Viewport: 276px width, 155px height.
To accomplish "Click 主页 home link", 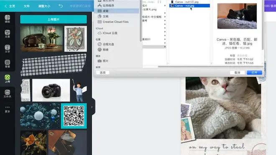I will (12, 6).
